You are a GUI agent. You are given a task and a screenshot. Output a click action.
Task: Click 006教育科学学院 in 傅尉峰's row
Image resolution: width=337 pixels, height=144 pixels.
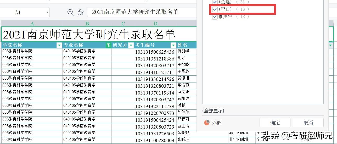point(17,51)
